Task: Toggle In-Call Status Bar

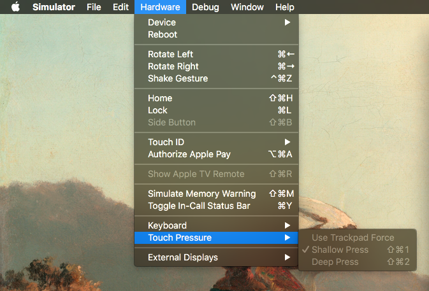Action: 216,206
